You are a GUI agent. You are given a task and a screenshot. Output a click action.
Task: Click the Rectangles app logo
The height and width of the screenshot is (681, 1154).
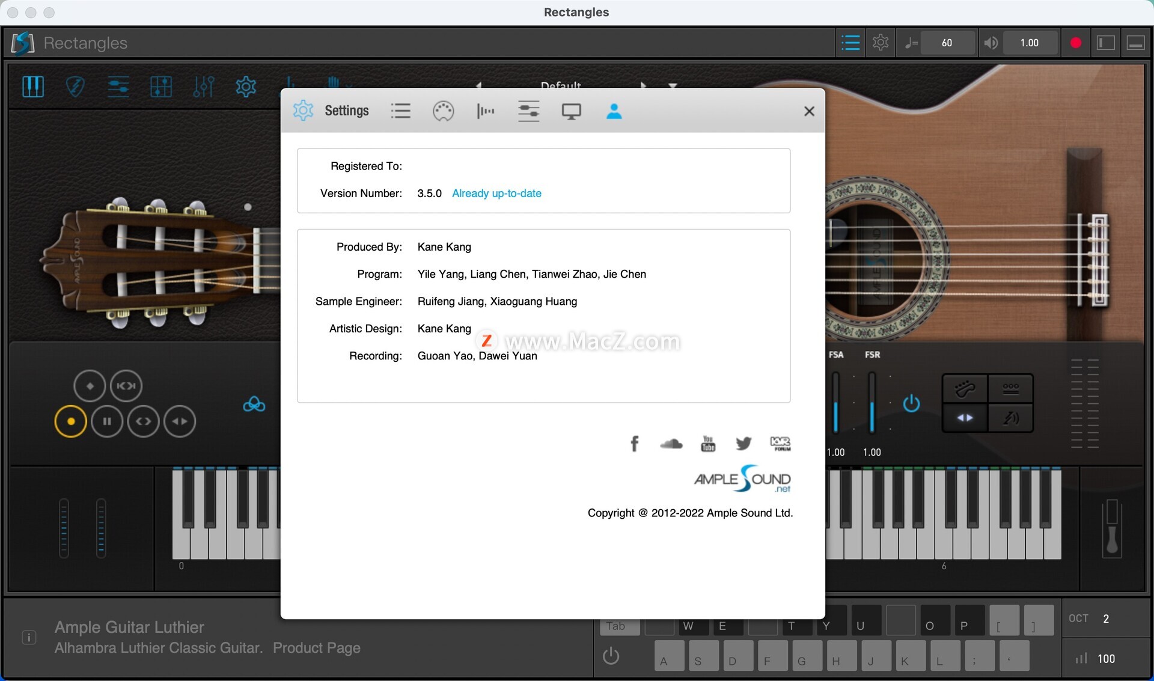point(22,43)
